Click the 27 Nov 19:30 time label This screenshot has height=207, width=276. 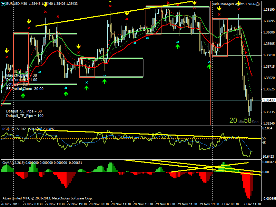[x=77, y=204]
